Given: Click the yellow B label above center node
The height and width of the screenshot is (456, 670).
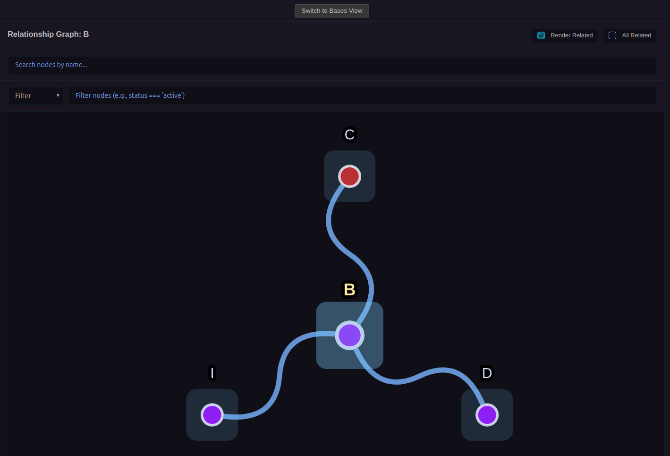Looking at the screenshot, I should coord(349,290).
